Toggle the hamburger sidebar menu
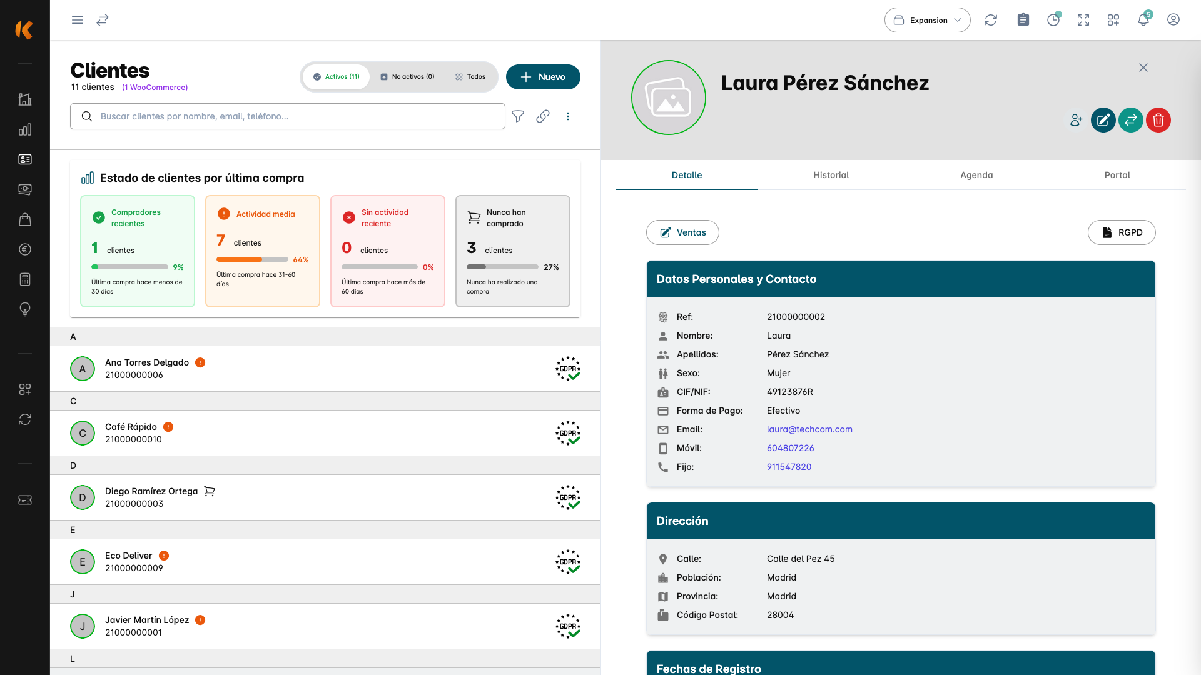 [78, 20]
